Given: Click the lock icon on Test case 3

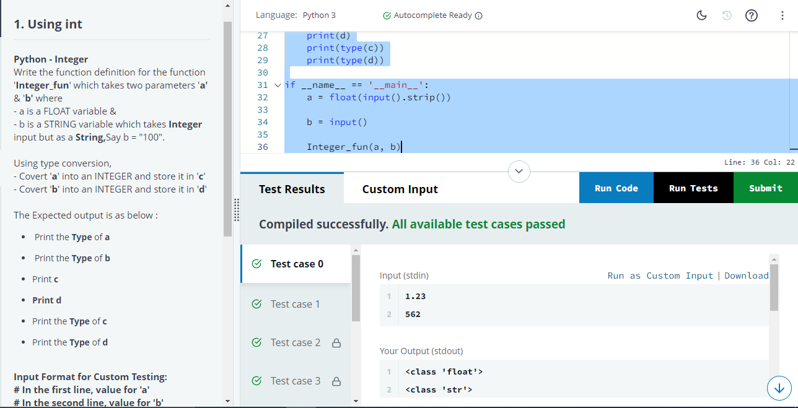Looking at the screenshot, I should (x=336, y=381).
